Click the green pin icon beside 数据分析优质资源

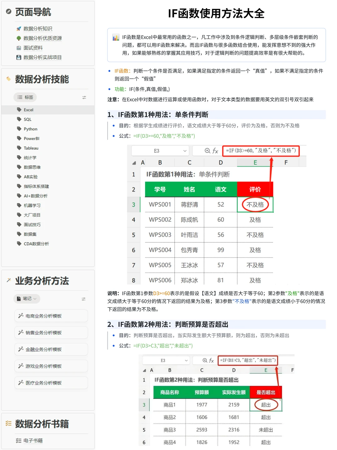19,38
